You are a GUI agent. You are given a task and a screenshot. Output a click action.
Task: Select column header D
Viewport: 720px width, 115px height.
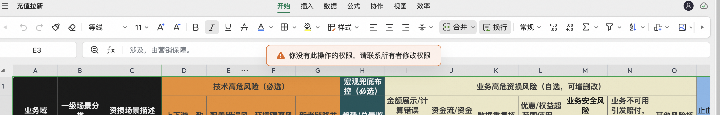pyautogui.click(x=184, y=71)
